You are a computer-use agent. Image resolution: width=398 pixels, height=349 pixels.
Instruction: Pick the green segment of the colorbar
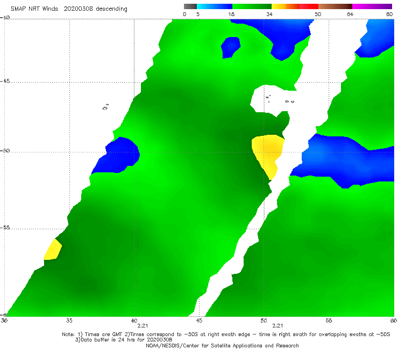[252, 6]
